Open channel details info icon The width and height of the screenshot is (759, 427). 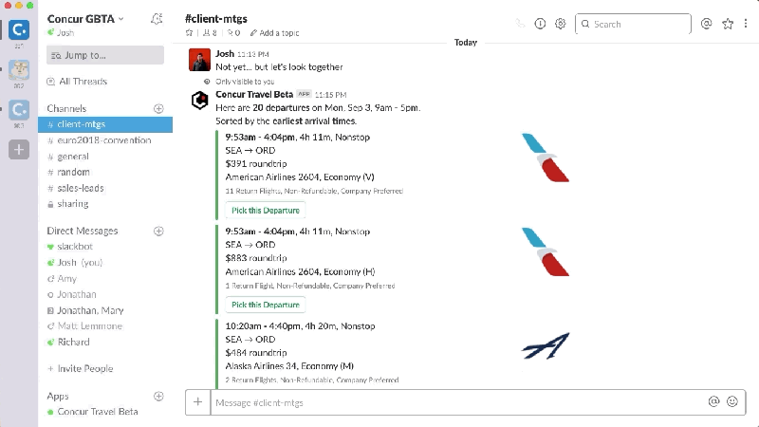[540, 24]
